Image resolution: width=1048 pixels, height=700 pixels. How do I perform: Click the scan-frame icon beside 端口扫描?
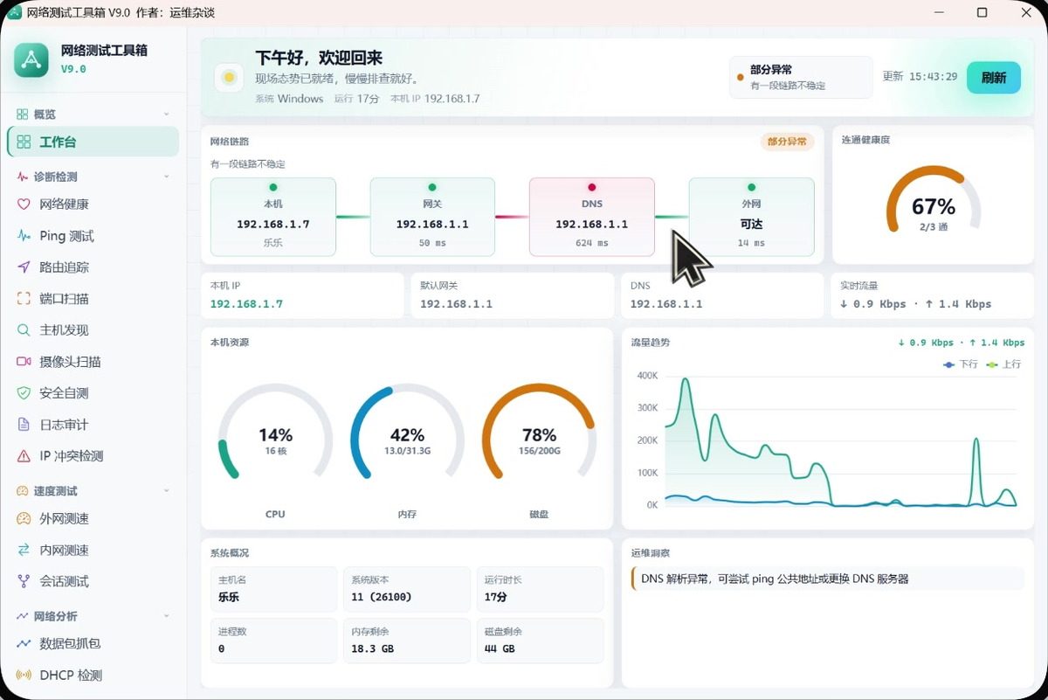[x=24, y=299]
